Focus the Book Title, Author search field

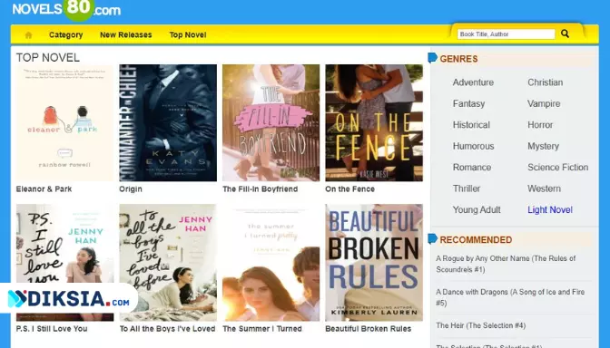tap(506, 34)
